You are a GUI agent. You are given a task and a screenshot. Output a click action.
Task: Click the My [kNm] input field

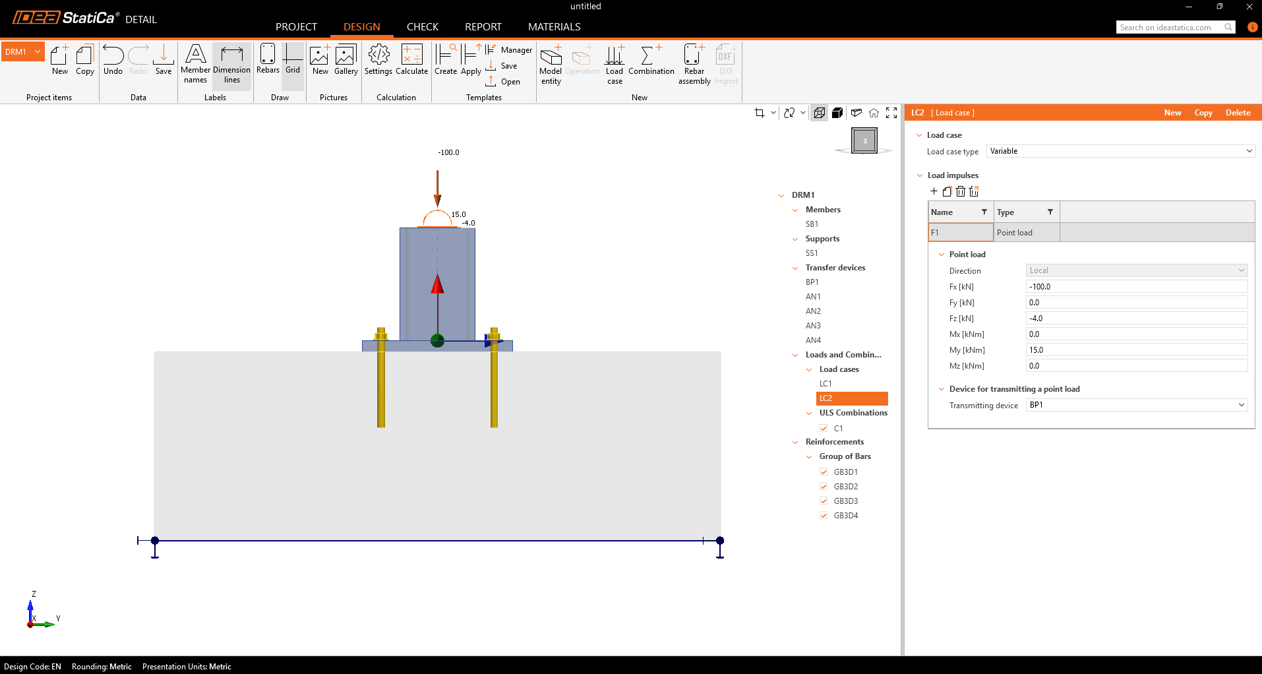pyautogui.click(x=1136, y=350)
